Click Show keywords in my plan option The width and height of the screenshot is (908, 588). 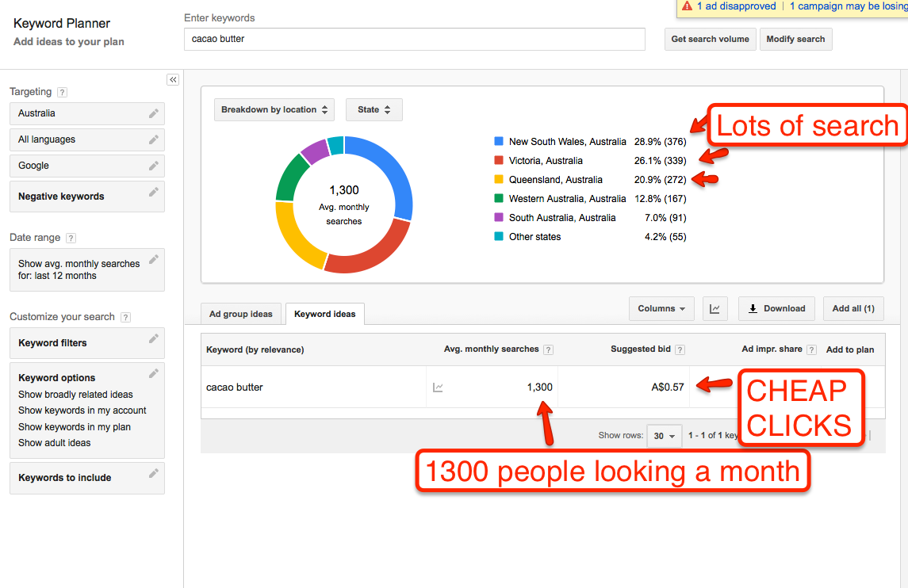click(74, 427)
